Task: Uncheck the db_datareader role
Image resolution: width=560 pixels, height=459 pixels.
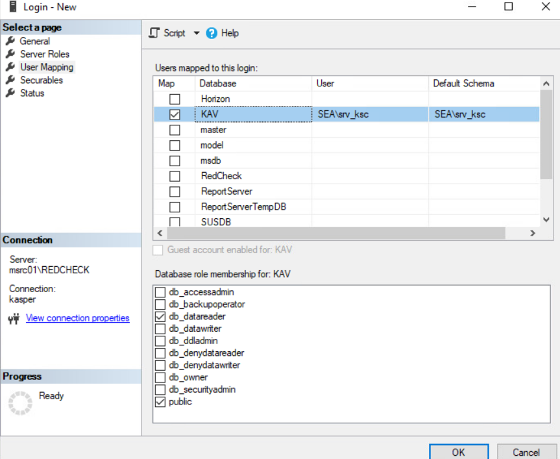Action: (159, 316)
